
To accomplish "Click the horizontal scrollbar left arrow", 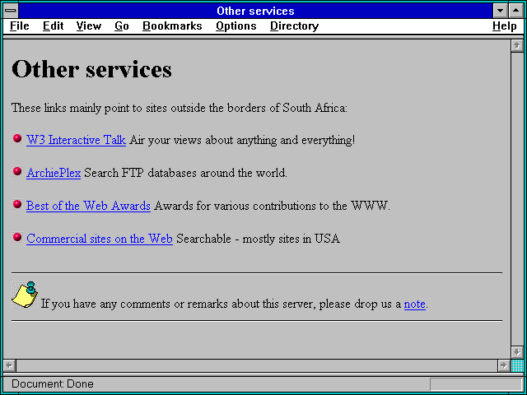I will point(10,365).
